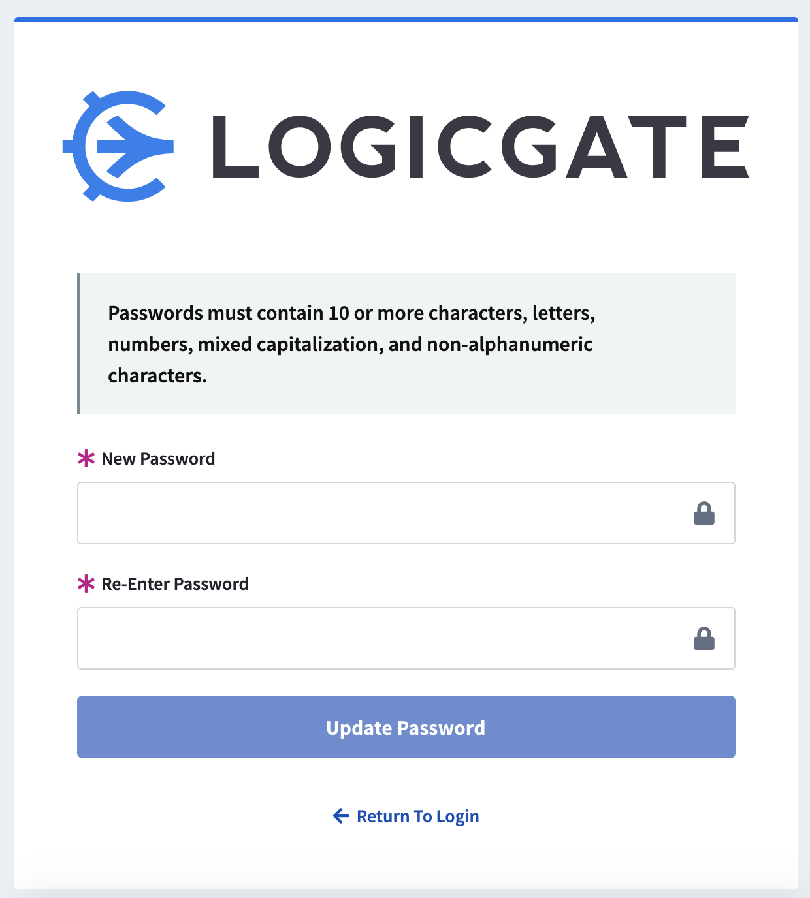Click the grey left border of notice
The width and height of the screenshot is (810, 898).
tap(78, 343)
